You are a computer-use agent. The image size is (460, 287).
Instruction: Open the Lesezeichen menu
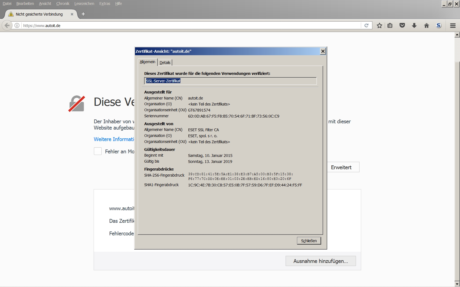84,4
